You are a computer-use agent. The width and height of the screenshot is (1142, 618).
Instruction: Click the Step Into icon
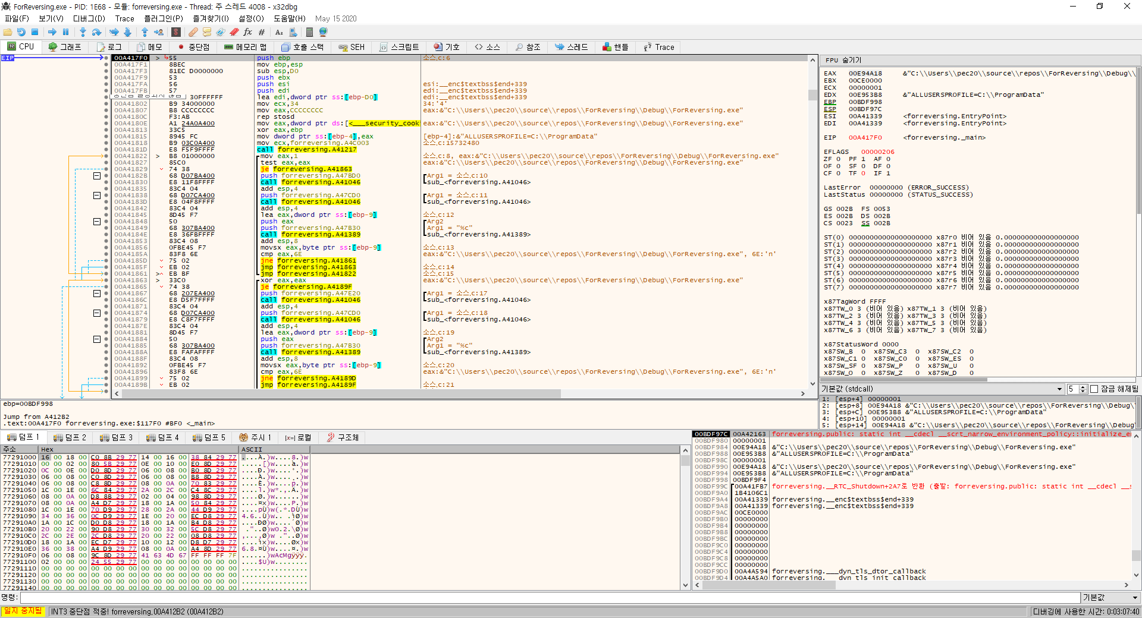tap(83, 32)
